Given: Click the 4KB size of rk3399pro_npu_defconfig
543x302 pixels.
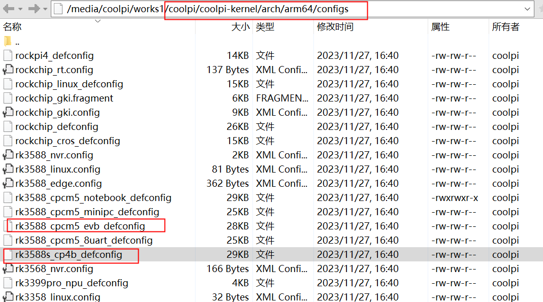Looking at the screenshot, I should [x=240, y=283].
